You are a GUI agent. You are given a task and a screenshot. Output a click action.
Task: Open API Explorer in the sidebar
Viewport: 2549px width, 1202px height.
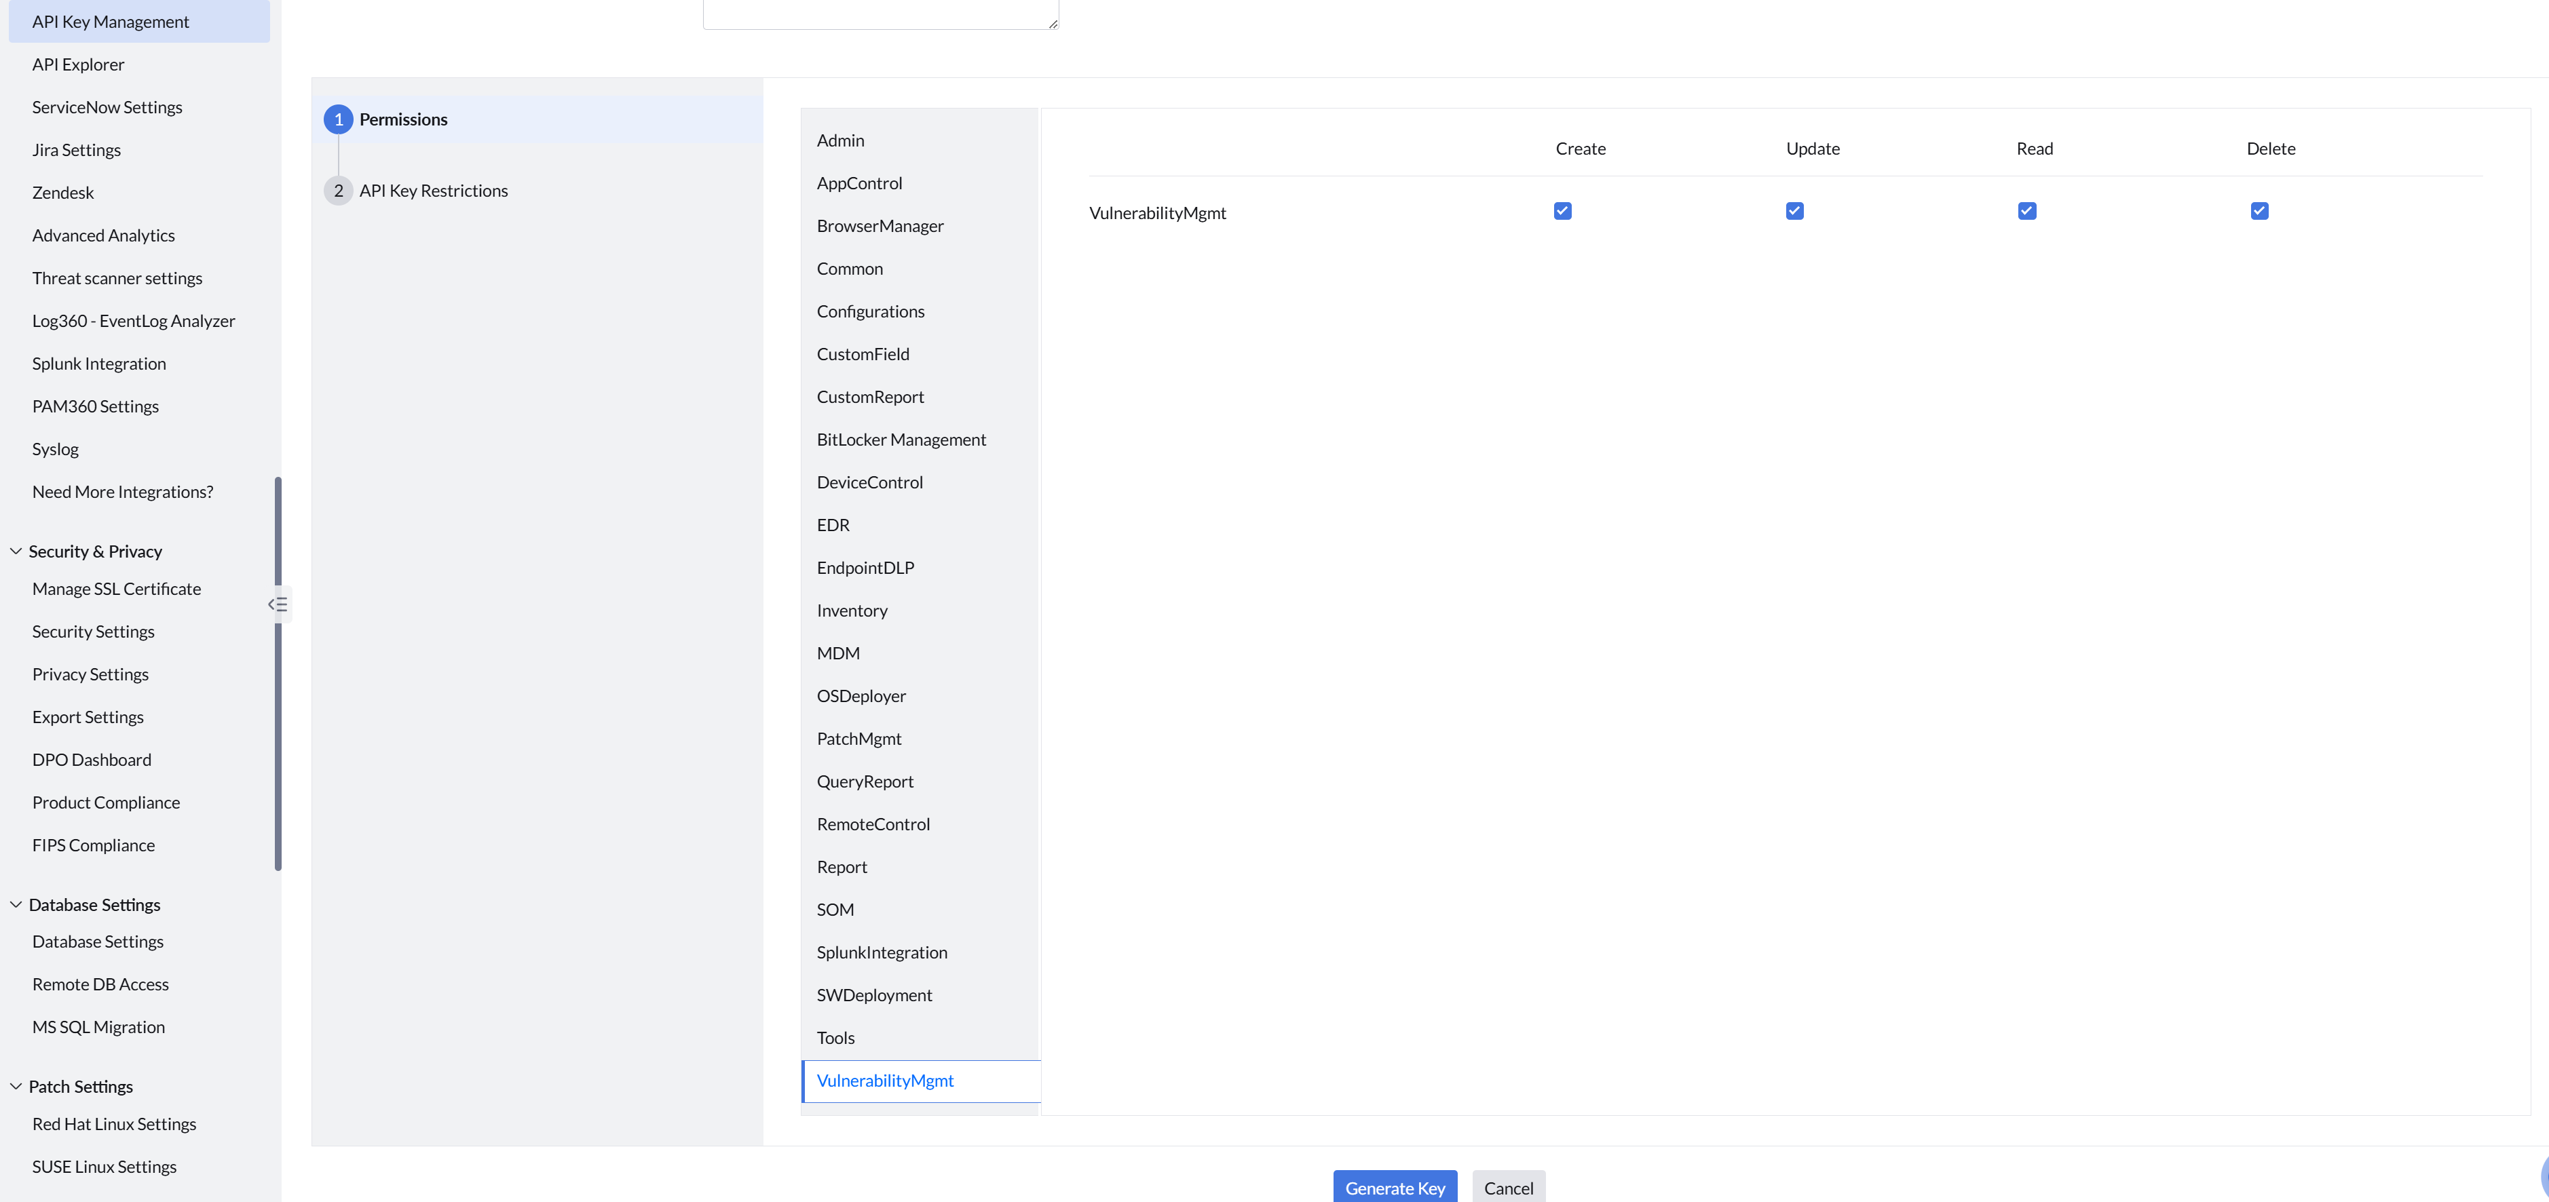click(x=78, y=64)
